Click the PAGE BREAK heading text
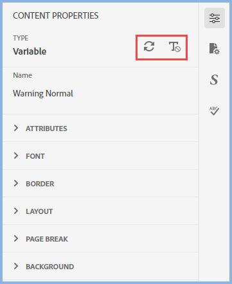Viewport: 232px width, 284px height. click(47, 239)
